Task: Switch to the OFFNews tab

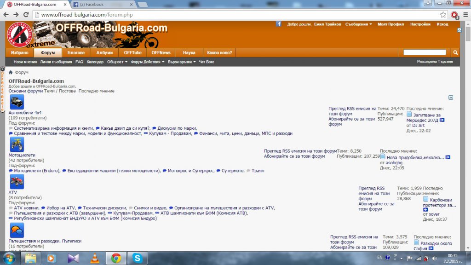Action: tap(161, 52)
